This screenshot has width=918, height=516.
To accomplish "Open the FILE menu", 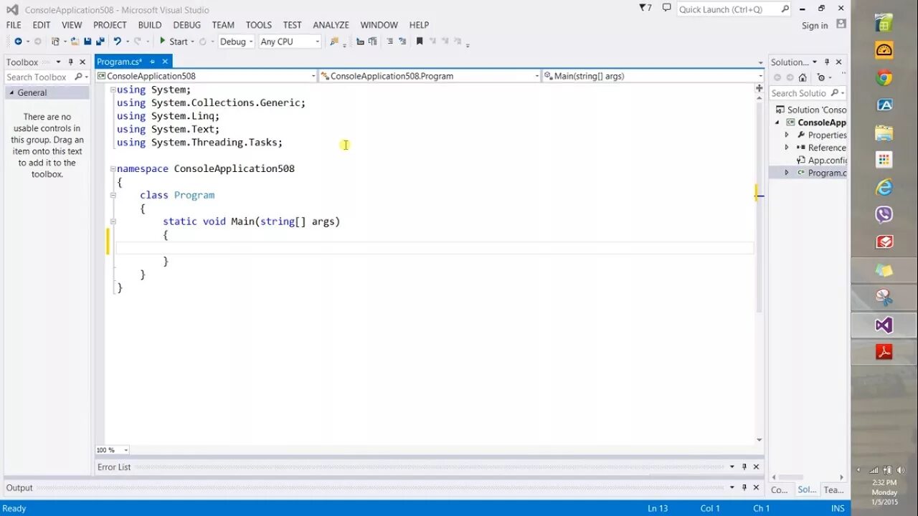I will click(x=14, y=25).
